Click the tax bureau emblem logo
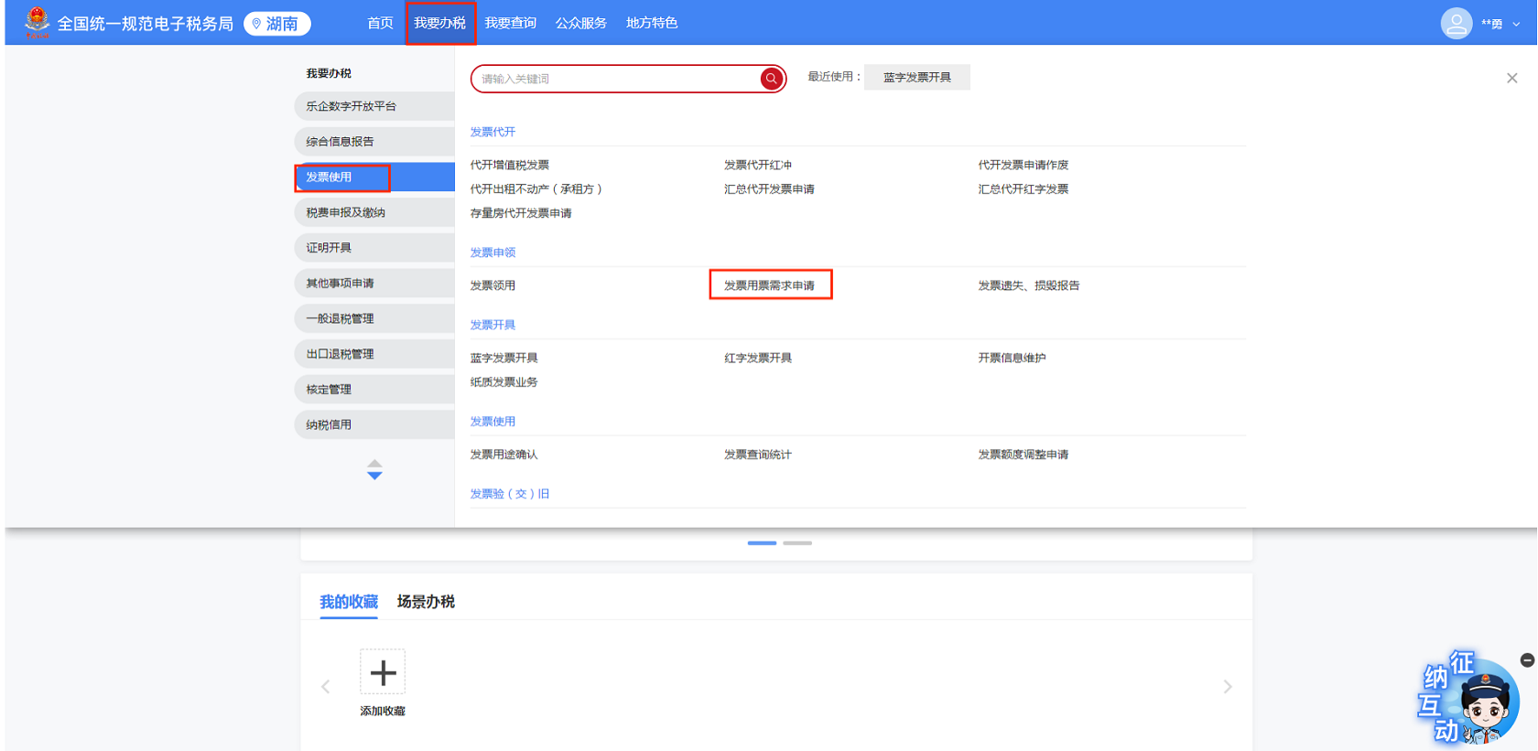This screenshot has width=1538, height=751. (x=37, y=22)
